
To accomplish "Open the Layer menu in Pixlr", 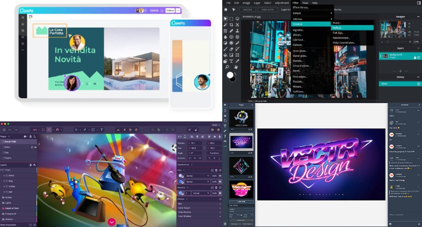I will tap(257, 3).
